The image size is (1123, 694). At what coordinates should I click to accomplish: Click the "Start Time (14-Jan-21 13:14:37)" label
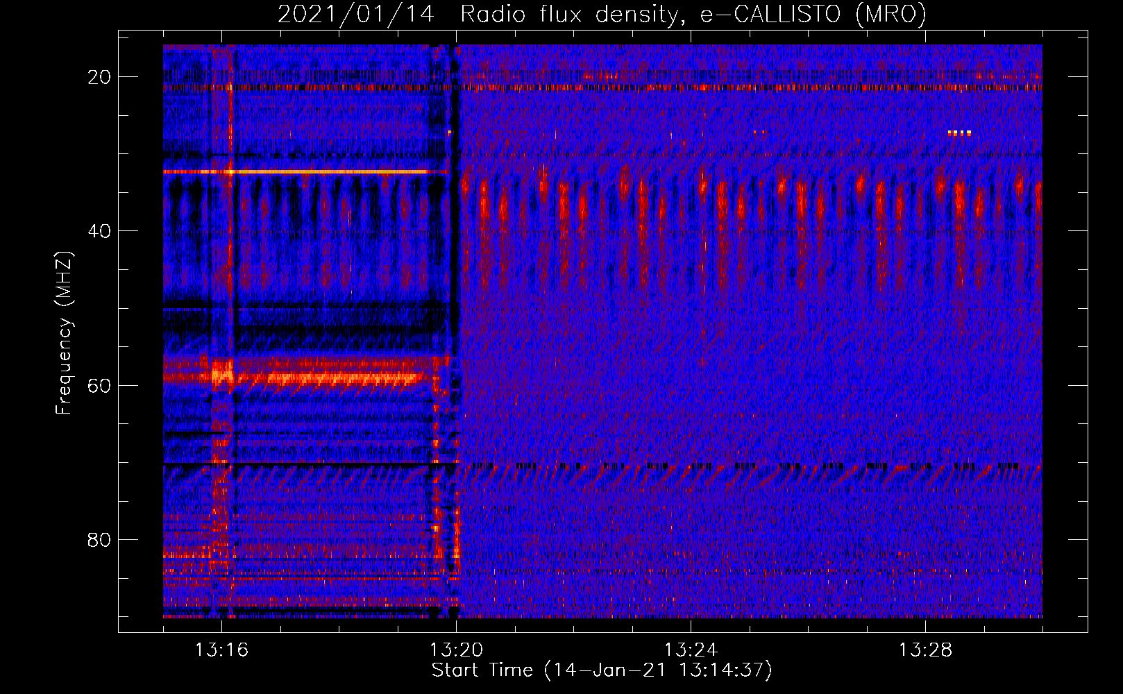click(602, 670)
